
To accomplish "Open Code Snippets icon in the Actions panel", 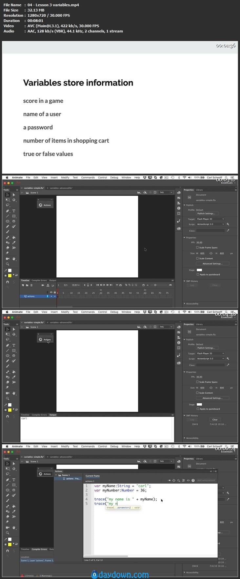I will point(188,480).
